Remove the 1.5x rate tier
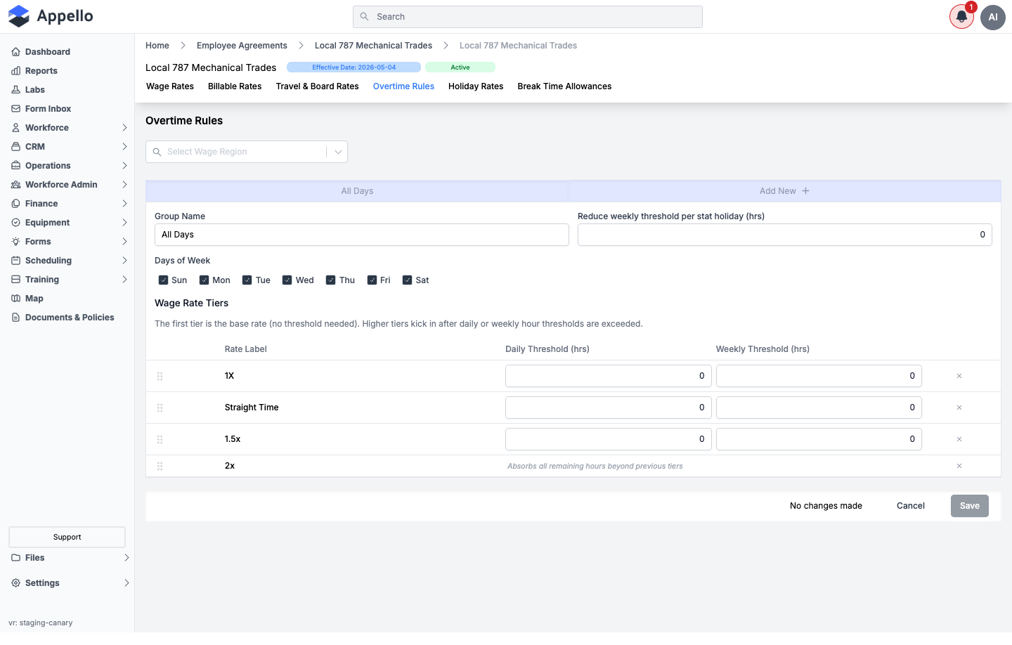 (959, 439)
